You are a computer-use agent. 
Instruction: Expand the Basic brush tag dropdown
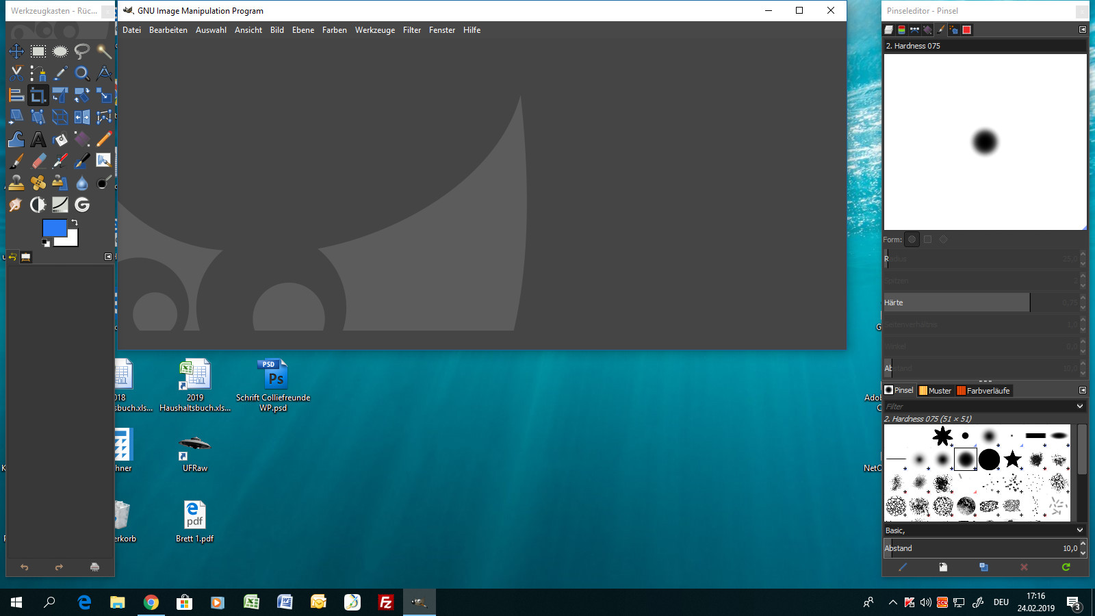coord(1080,530)
